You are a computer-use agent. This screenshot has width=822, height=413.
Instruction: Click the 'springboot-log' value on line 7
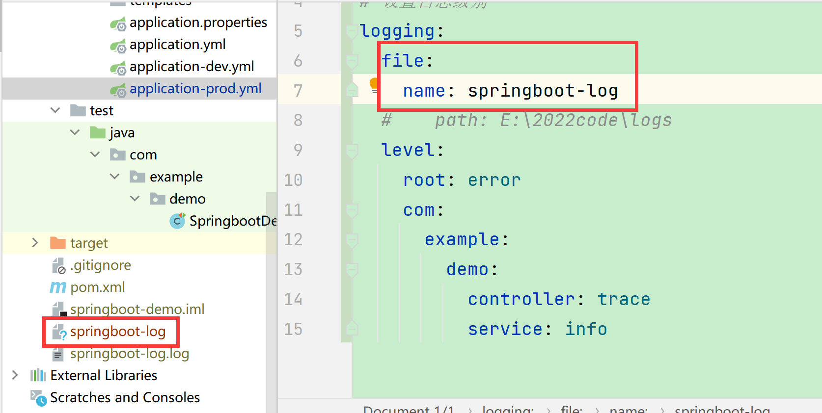[x=543, y=91]
